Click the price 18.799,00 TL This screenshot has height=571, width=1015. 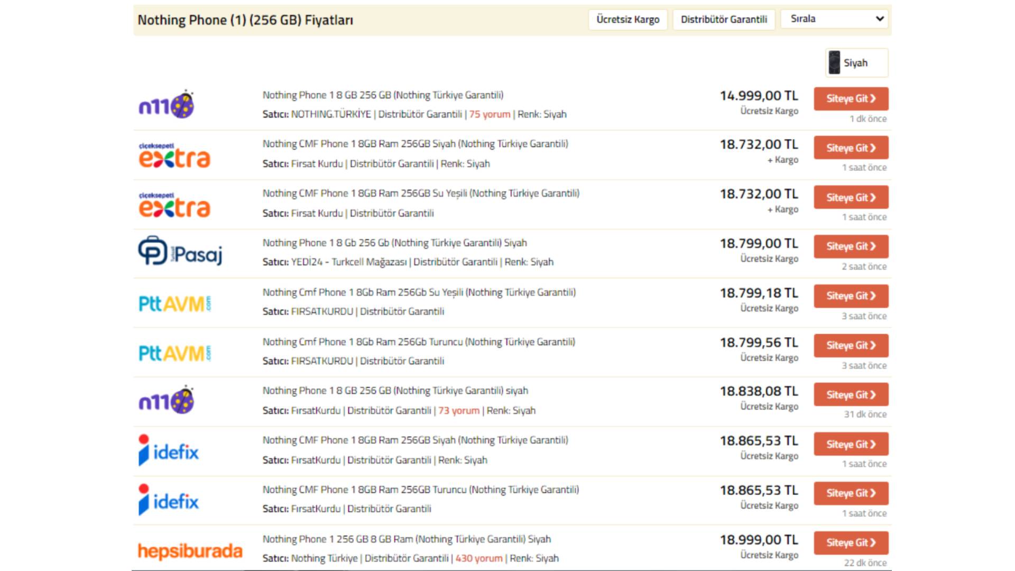759,244
